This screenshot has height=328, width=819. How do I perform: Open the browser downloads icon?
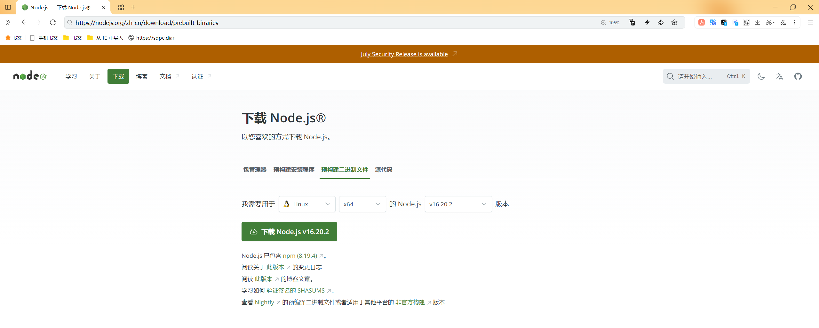point(758,22)
